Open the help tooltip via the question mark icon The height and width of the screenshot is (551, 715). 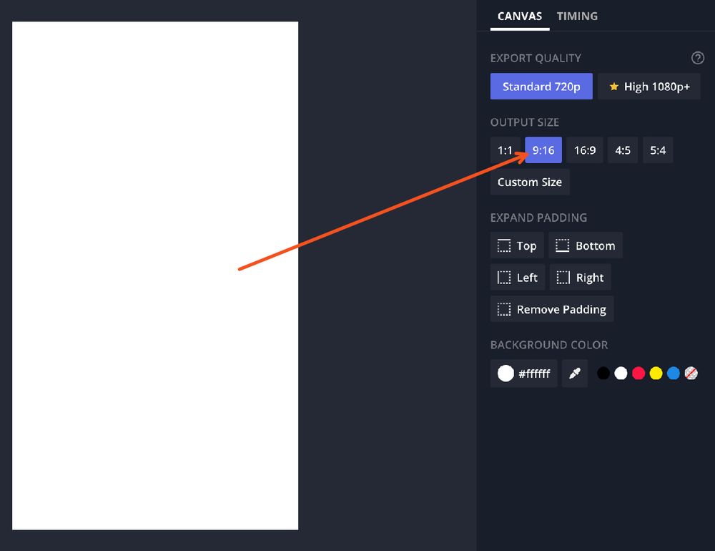698,58
